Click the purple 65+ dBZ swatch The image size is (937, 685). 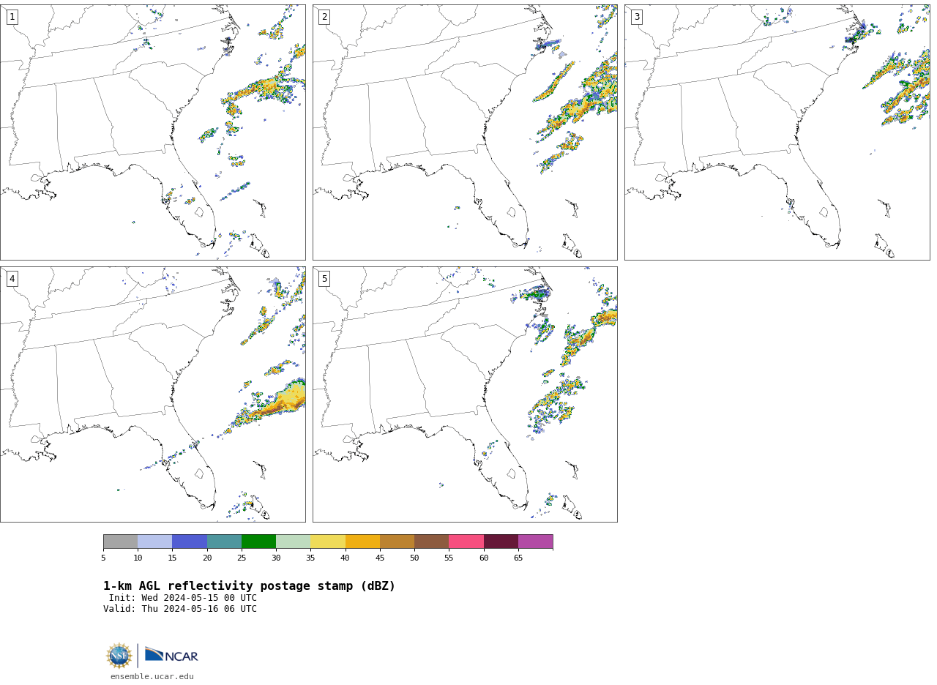(x=536, y=542)
